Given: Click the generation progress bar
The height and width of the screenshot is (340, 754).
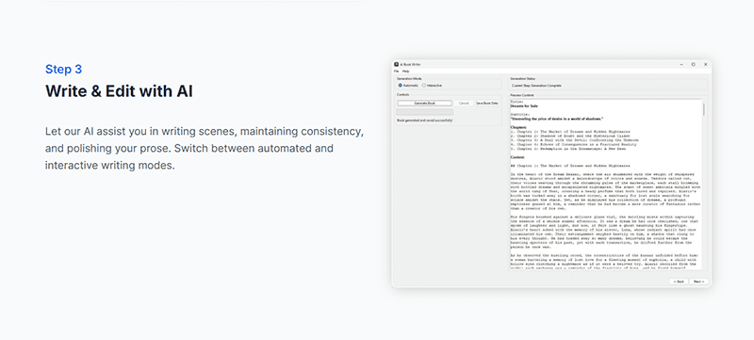Looking at the screenshot, I should pyautogui.click(x=425, y=112).
